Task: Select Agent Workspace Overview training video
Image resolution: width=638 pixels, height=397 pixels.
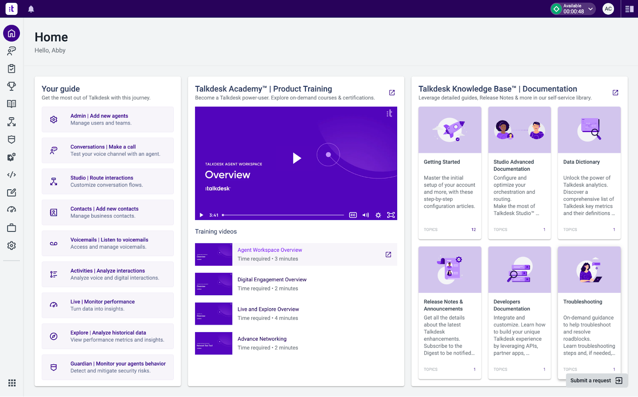Action: click(x=296, y=255)
